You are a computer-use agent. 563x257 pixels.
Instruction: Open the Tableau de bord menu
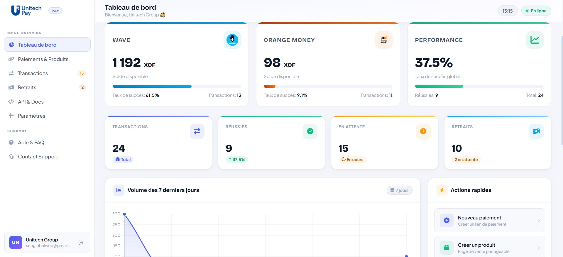coord(47,45)
